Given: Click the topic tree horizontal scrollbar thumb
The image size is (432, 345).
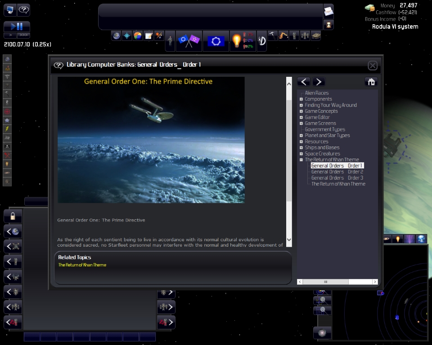Looking at the screenshot, I should coord(325,282).
